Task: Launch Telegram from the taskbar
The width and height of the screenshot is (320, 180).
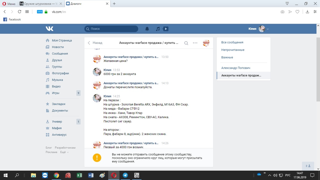Action: point(125,175)
